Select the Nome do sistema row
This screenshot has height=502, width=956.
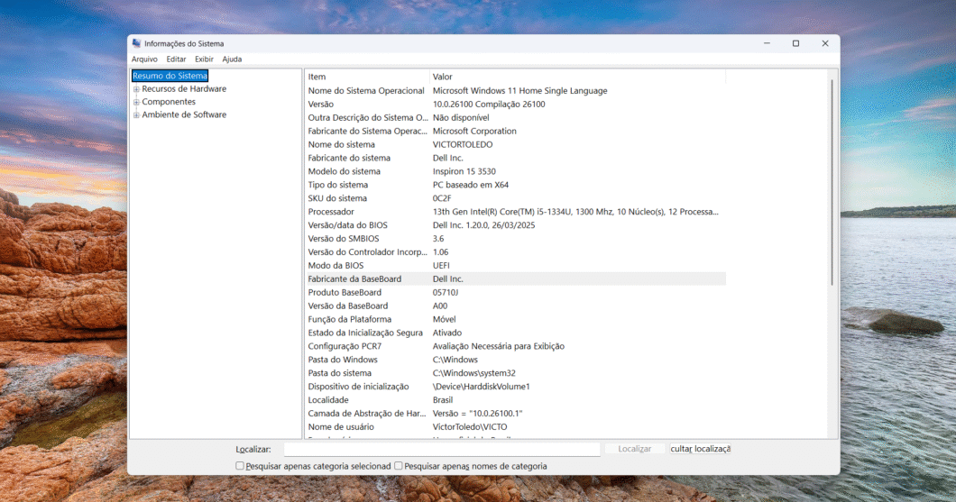[x=515, y=144]
